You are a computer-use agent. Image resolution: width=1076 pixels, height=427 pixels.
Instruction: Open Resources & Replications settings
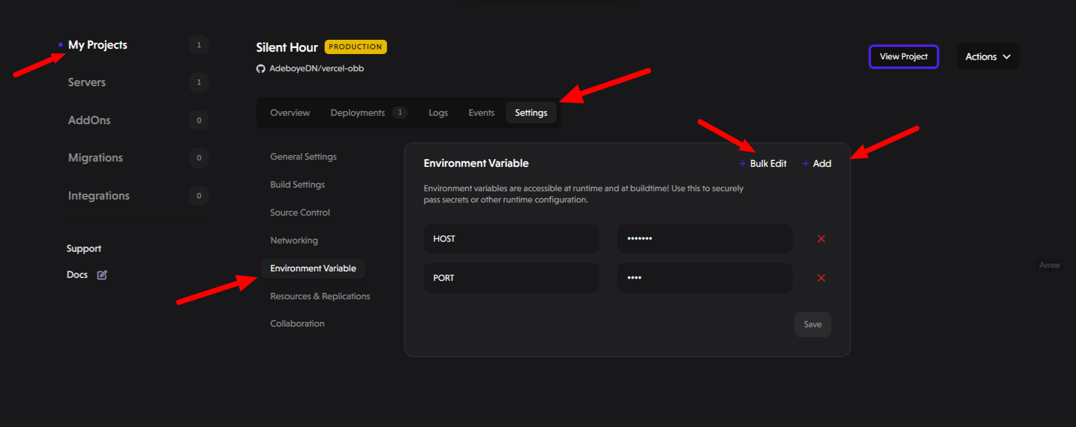point(320,296)
